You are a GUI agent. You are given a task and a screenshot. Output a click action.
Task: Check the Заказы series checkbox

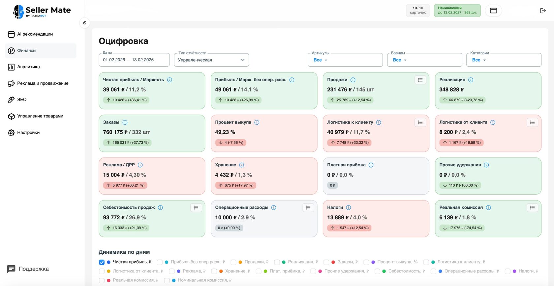(326, 262)
